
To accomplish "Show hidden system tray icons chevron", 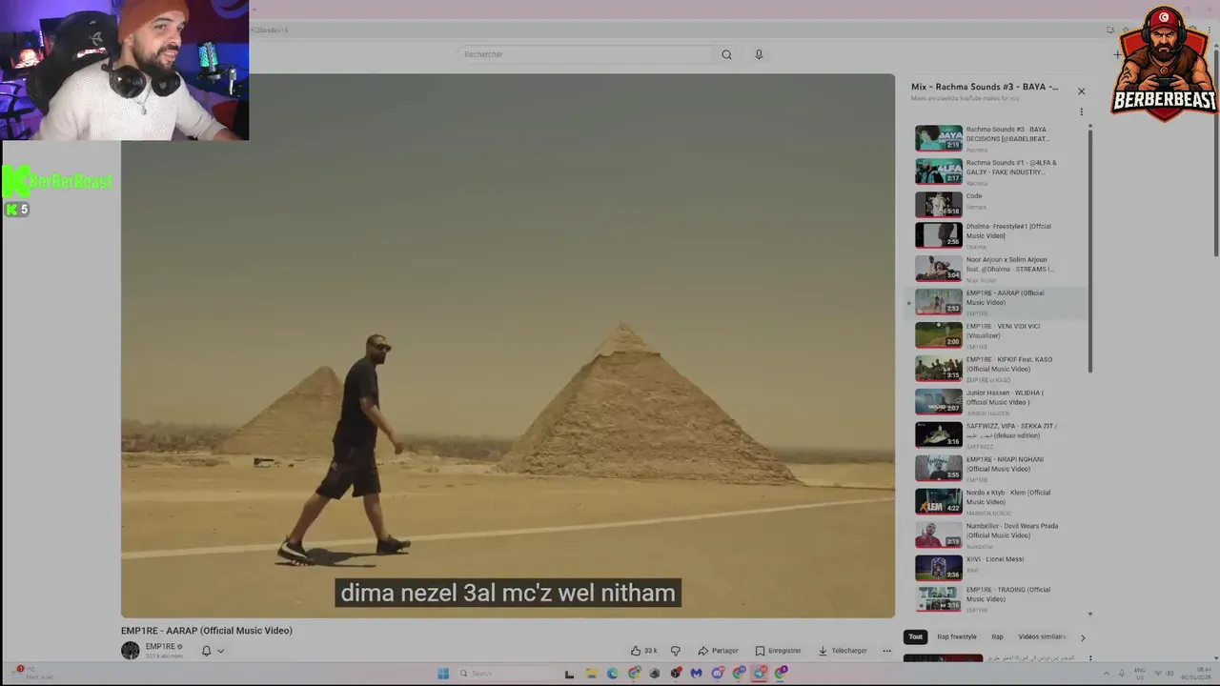I will pyautogui.click(x=1107, y=674).
